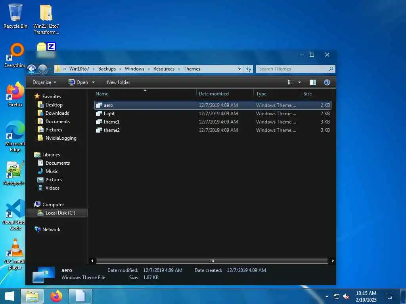Click the scrollbar left arrow
Viewport: 406px width, 304px height.
click(x=92, y=261)
